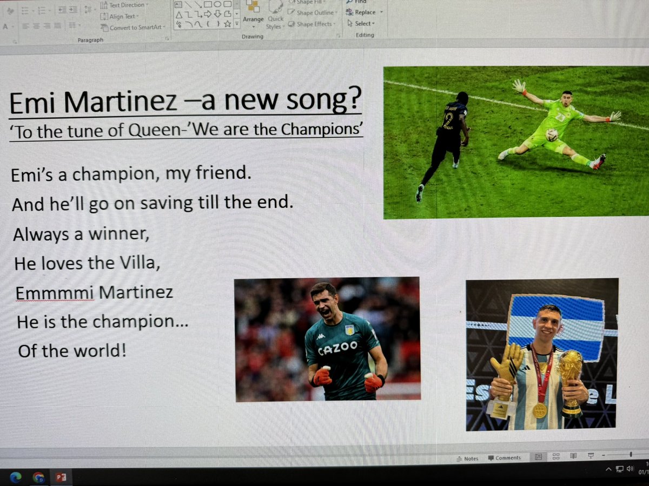Apply center text alignment
Screen dimensions: 649x486
tap(37, 26)
